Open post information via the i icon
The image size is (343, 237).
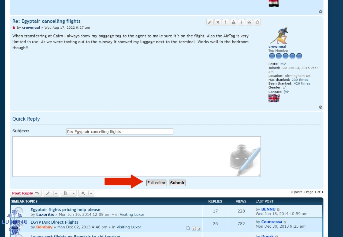[x=241, y=22]
